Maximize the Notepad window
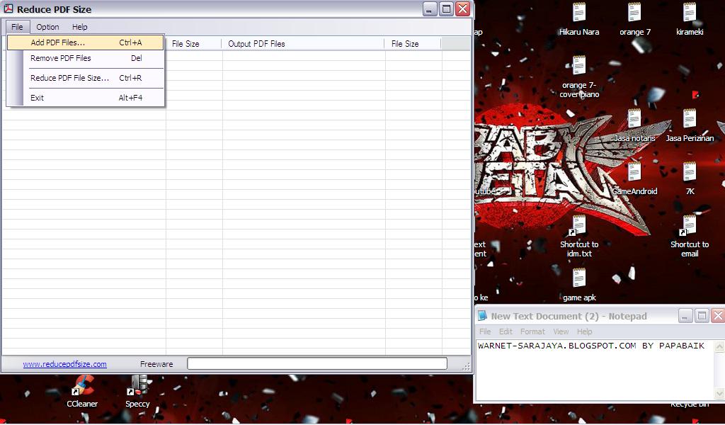The height and width of the screenshot is (425, 725). [x=702, y=316]
